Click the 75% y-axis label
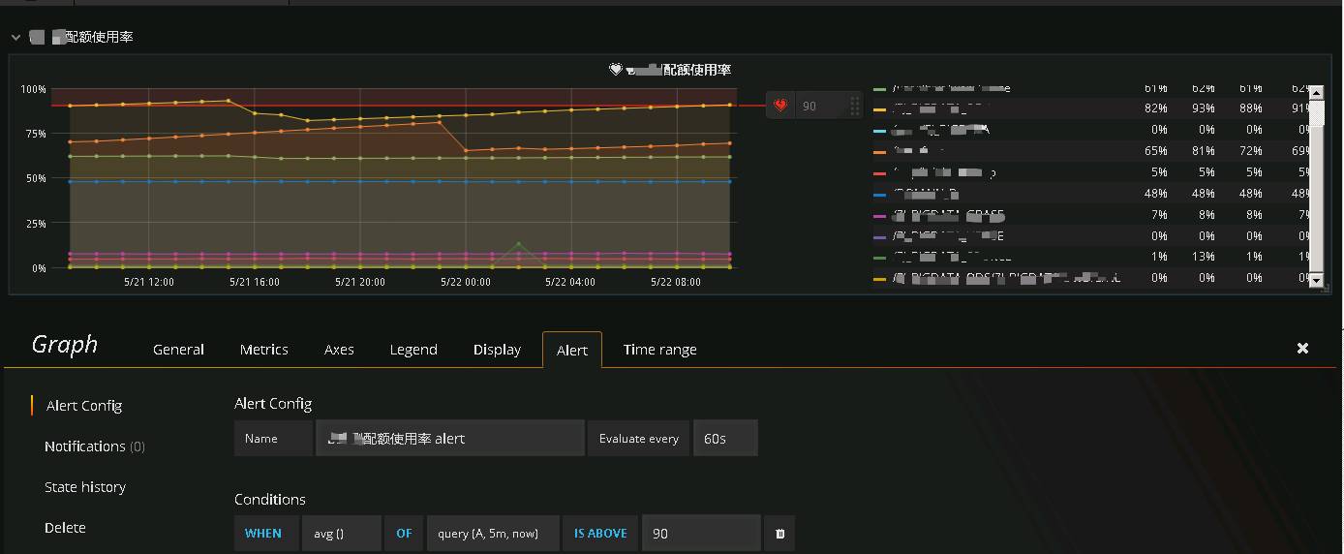 pos(35,135)
